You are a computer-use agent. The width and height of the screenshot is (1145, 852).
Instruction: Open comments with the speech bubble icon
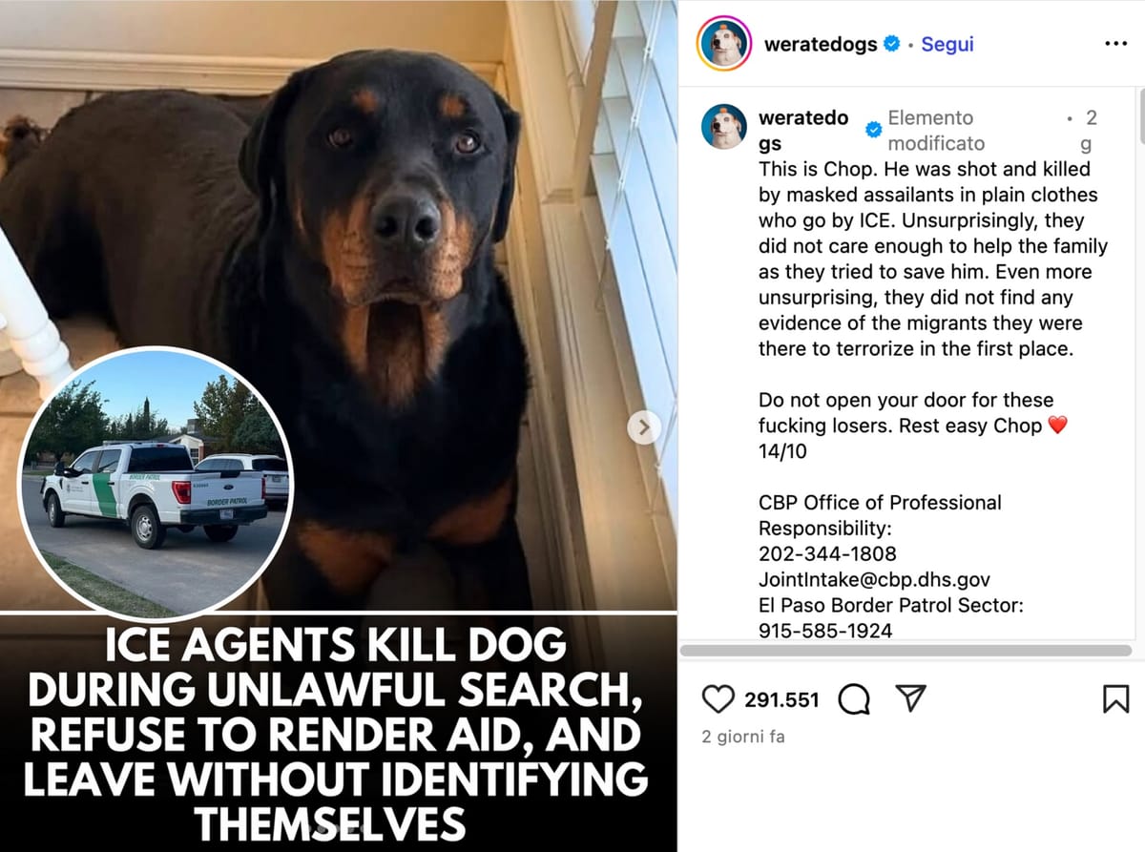point(854,700)
